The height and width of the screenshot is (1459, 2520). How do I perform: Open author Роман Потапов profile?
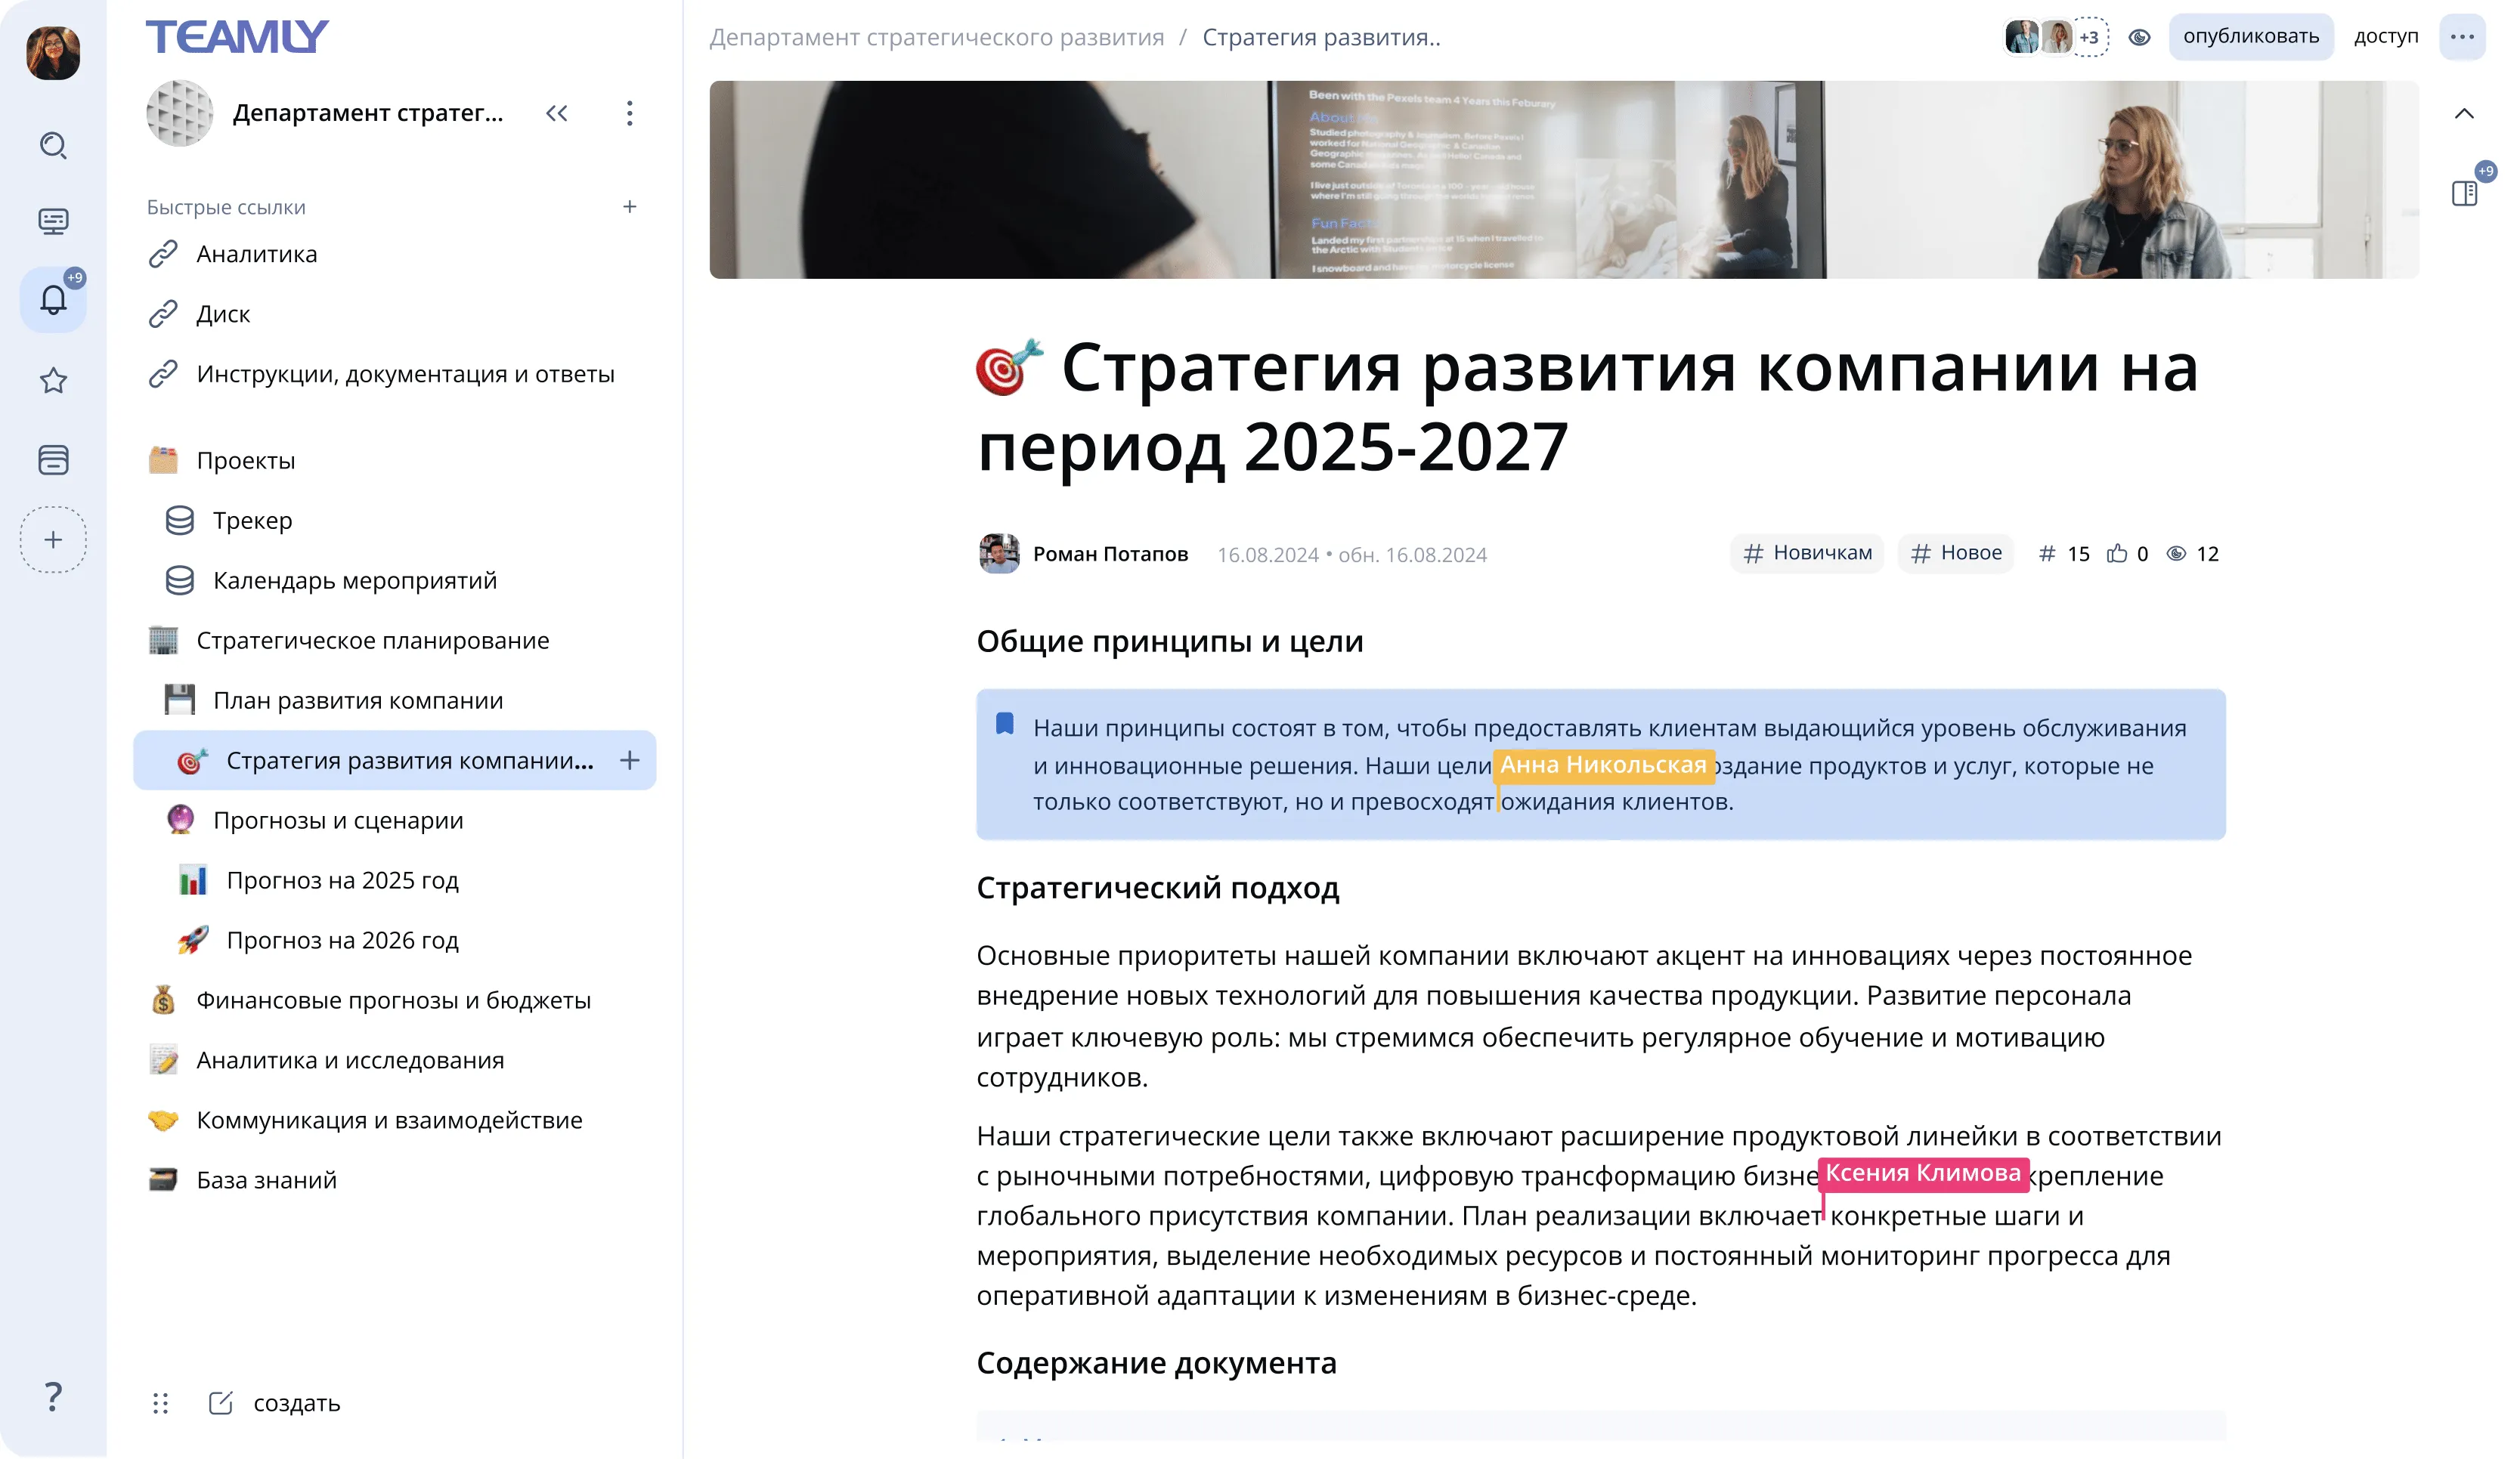[1083, 554]
